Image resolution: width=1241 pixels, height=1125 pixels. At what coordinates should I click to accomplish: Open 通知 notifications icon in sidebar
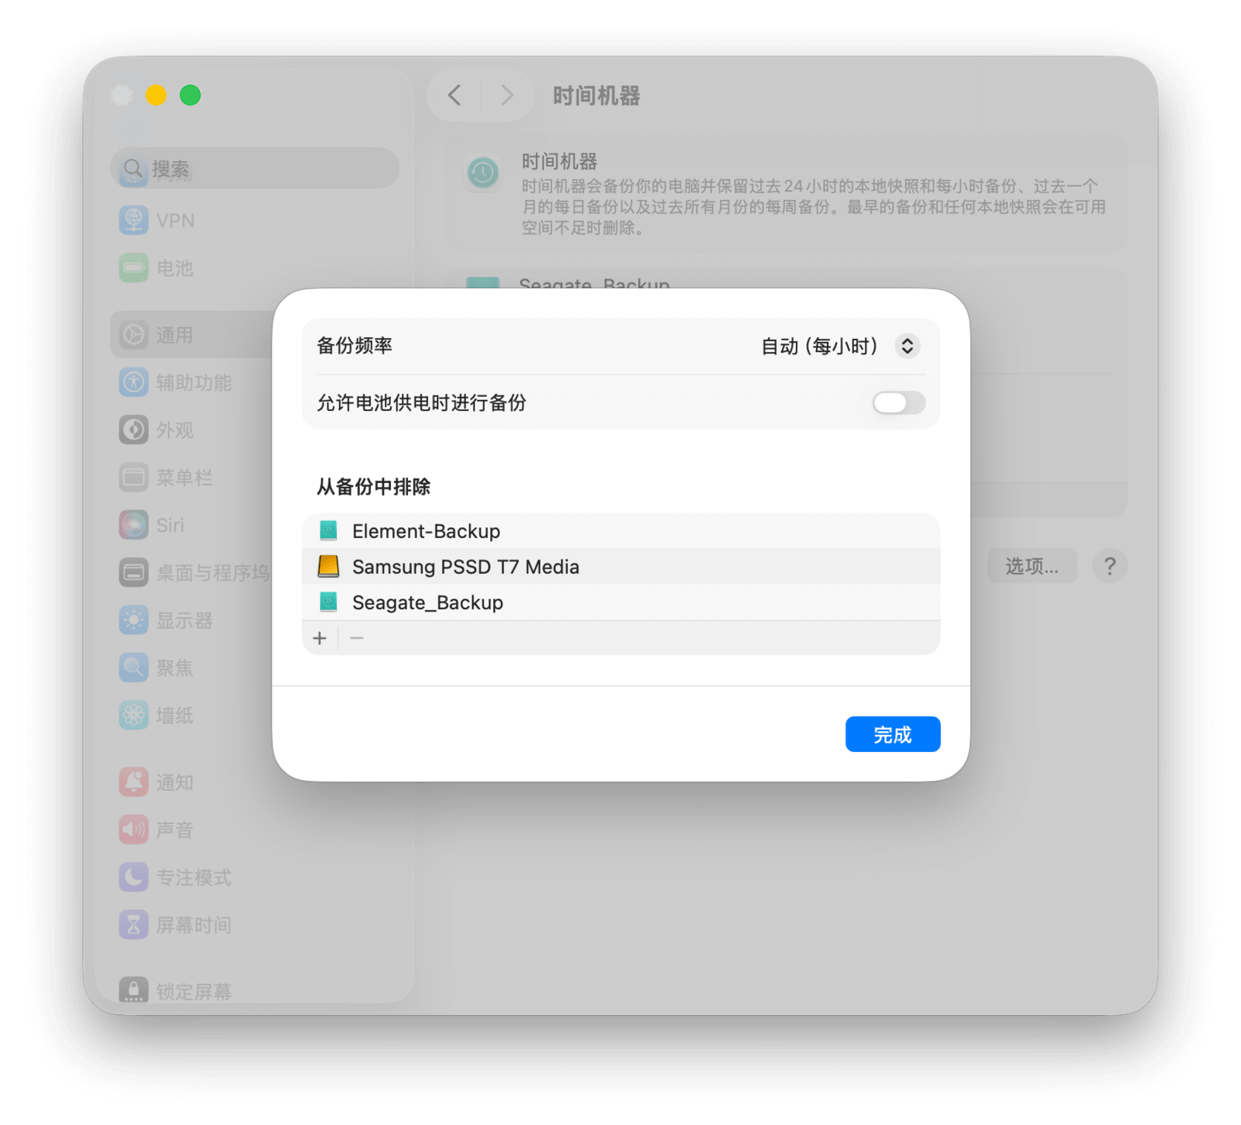(133, 782)
